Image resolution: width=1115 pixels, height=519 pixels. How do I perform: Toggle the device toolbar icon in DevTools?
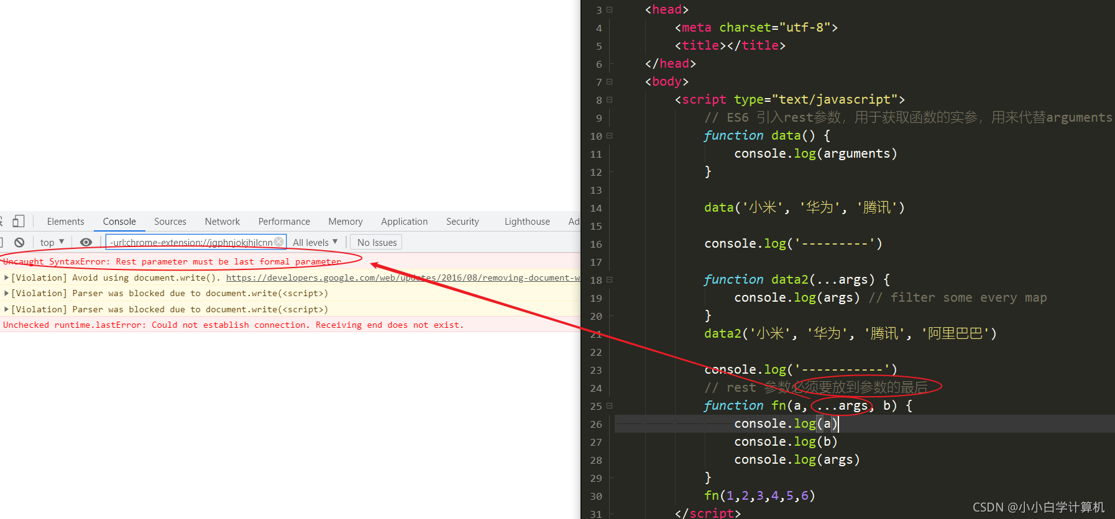[19, 221]
